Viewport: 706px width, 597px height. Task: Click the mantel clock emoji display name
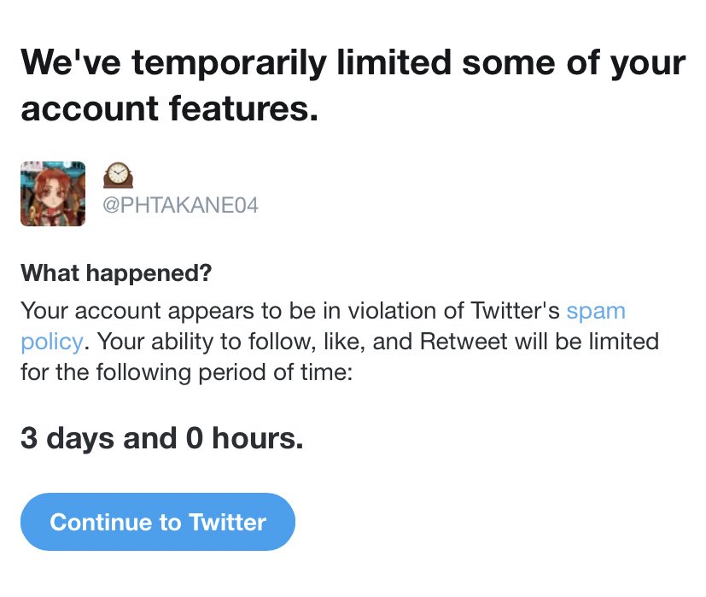(x=118, y=175)
